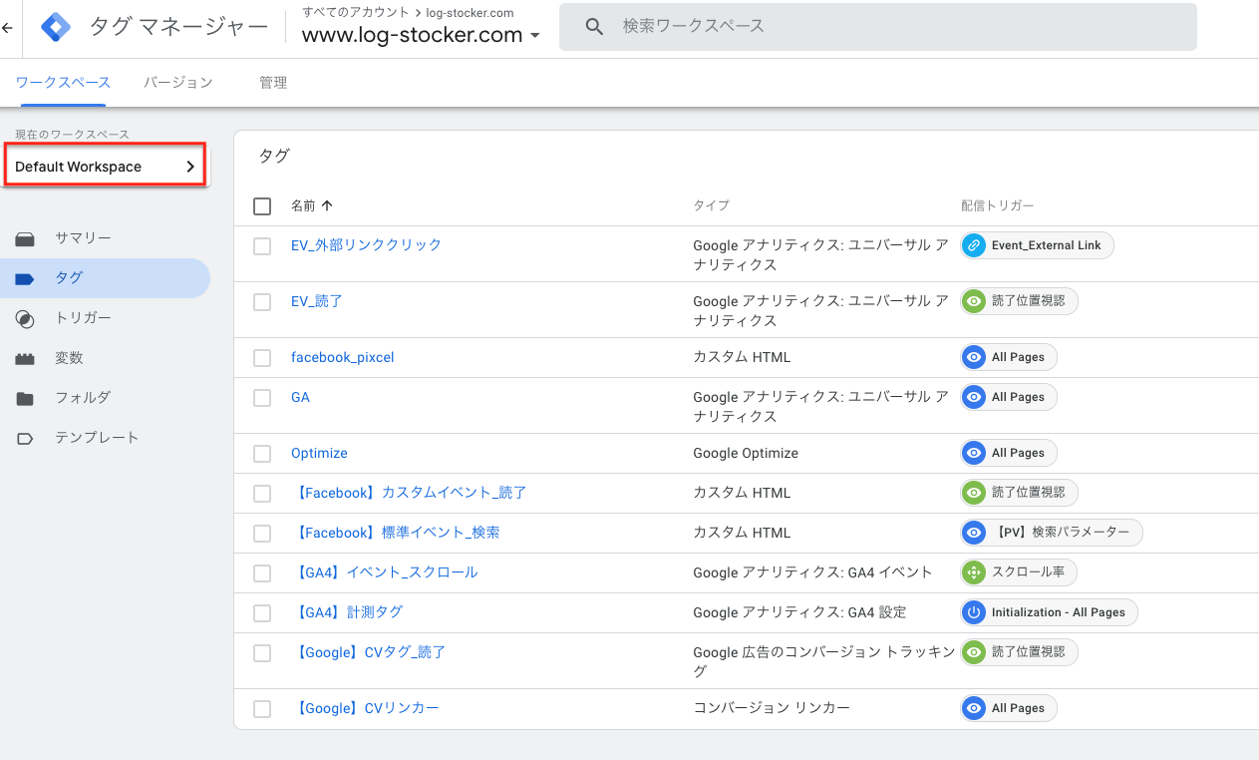Open the EV_外部リンククリック tag link
The image size is (1259, 760).
click(x=366, y=245)
